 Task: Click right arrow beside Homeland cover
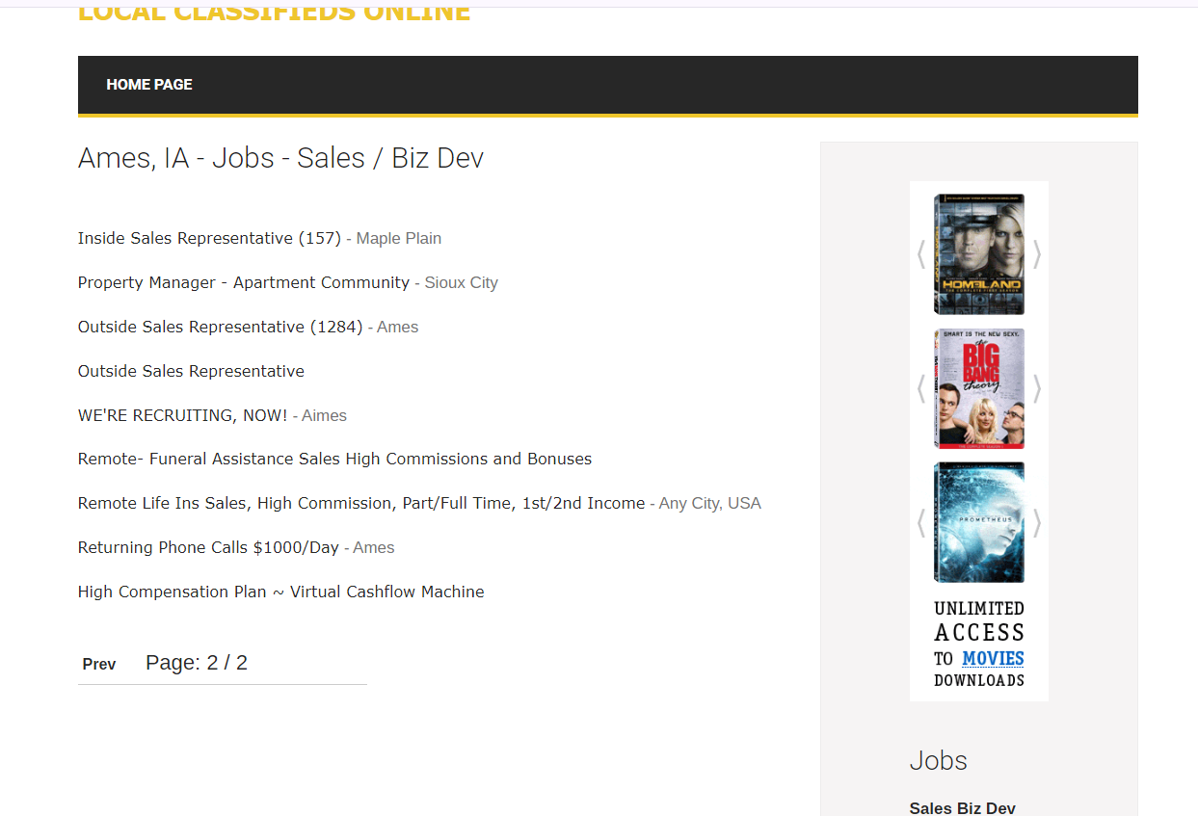click(1037, 254)
